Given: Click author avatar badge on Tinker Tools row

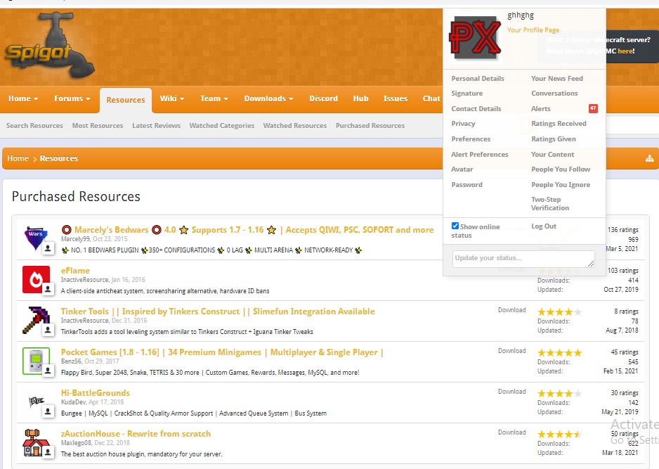Looking at the screenshot, I should click(x=48, y=330).
